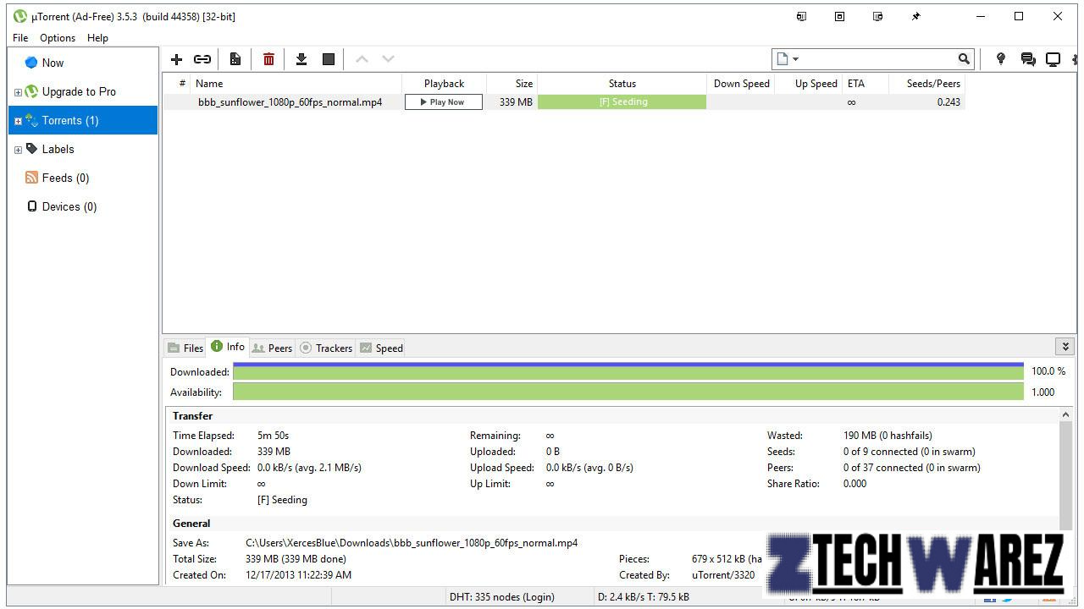This screenshot has width=1084, height=609.
Task: Open Devices (0) in sidebar
Action: tap(83, 206)
